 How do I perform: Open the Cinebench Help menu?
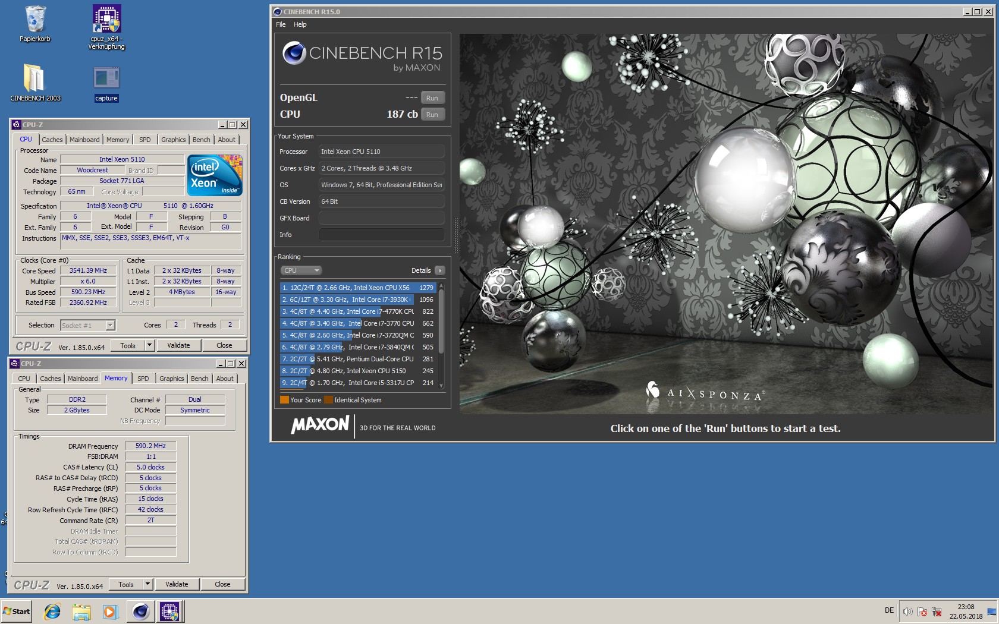300,24
